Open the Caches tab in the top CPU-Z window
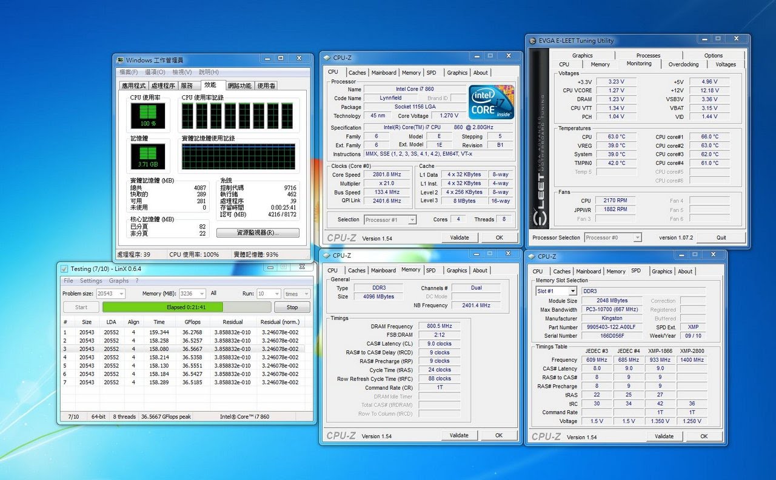776x480 pixels. pos(357,73)
